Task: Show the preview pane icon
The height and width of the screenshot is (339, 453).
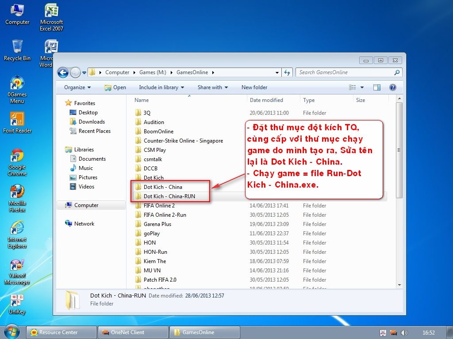Action: pyautogui.click(x=377, y=87)
